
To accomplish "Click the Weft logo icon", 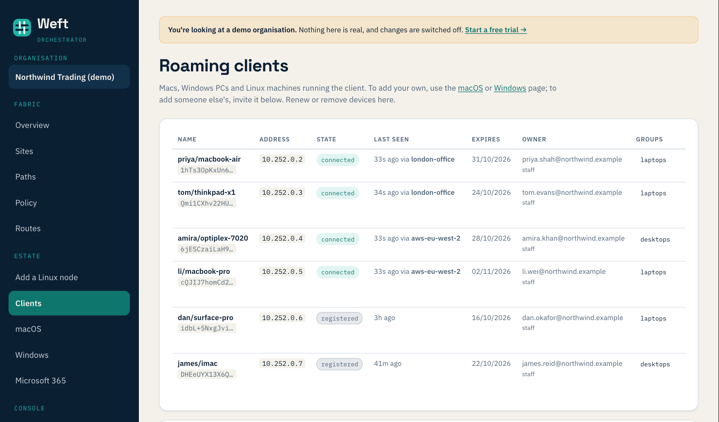I will pos(22,27).
